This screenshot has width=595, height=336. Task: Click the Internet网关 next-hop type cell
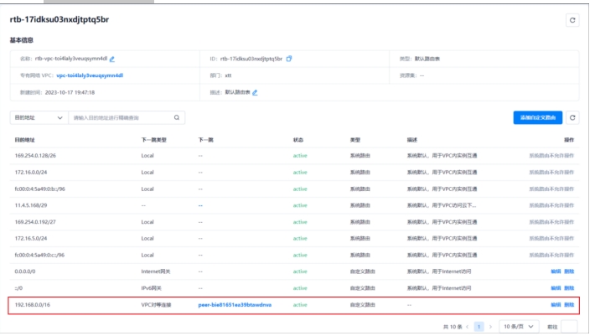[156, 271]
